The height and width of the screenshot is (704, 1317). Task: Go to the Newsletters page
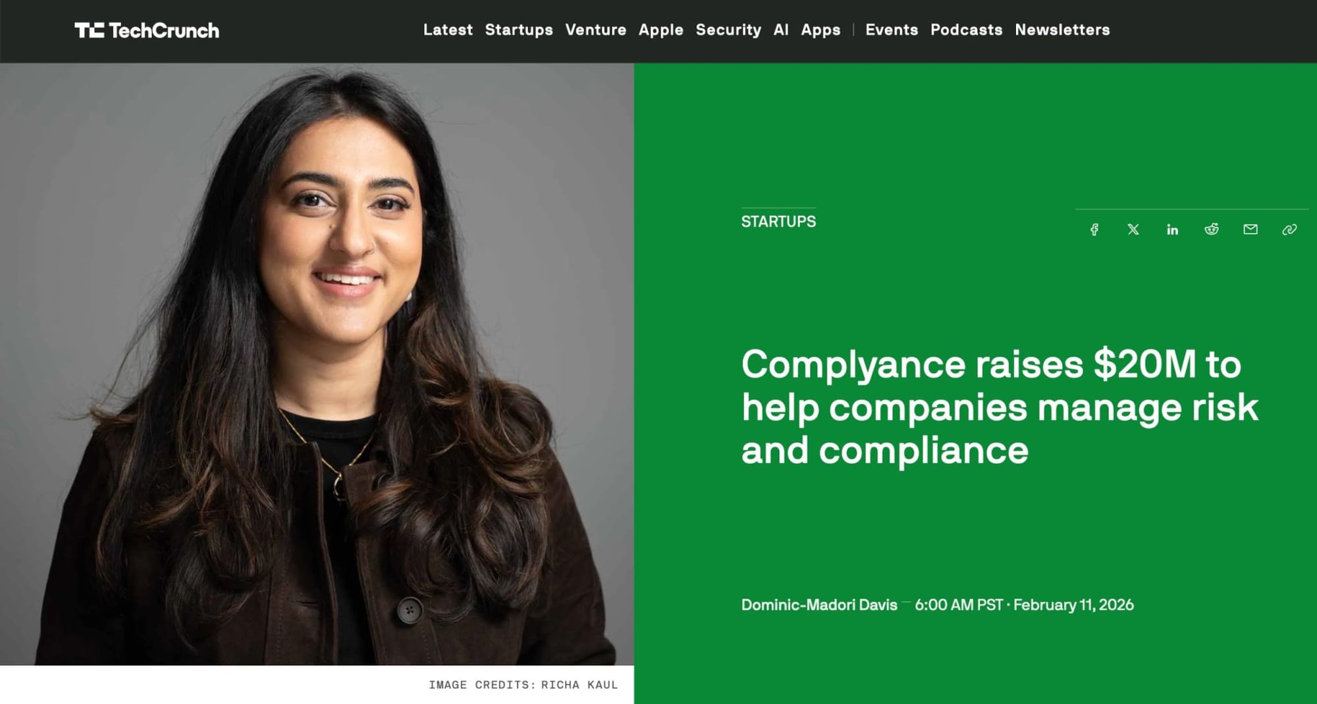[1062, 30]
